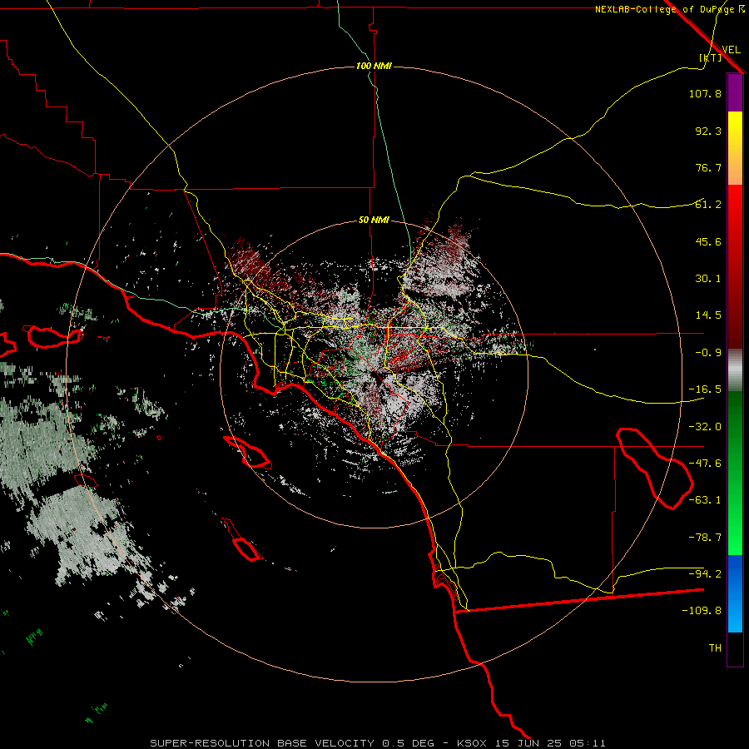Select the 76.7 velocity scale value
The image size is (749, 749).
coord(708,167)
